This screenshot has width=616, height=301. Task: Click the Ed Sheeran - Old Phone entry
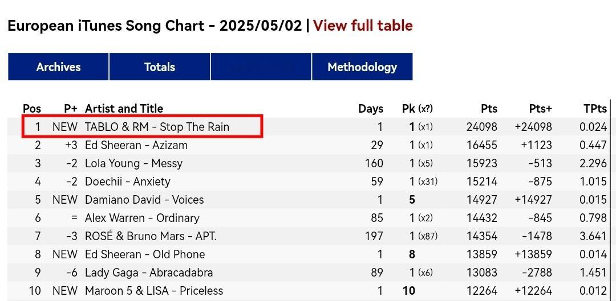point(145,254)
